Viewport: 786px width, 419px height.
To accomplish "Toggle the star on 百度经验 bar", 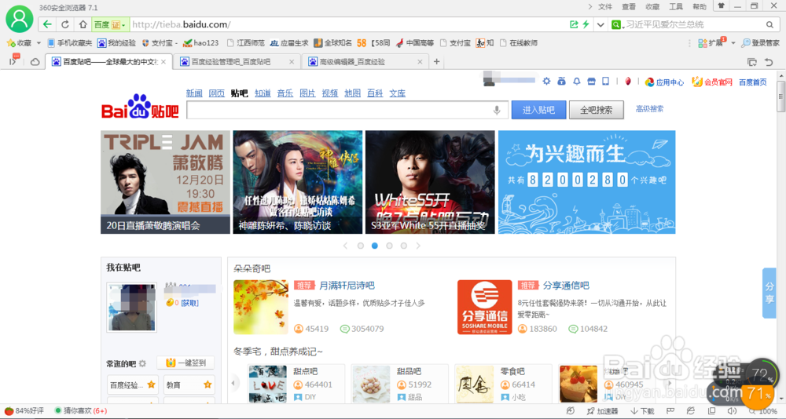I will [151, 384].
